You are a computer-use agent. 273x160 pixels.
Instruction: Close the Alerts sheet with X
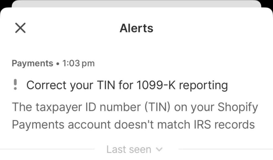point(20,28)
